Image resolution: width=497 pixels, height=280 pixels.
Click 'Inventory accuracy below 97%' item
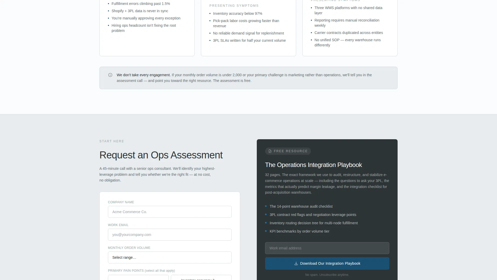[238, 13]
